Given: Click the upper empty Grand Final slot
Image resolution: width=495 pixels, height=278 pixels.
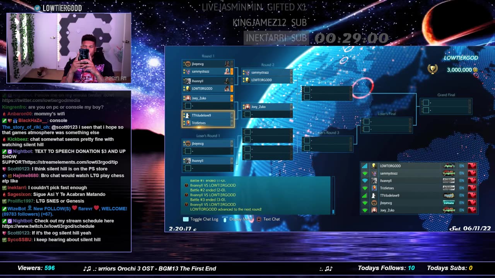Looking at the screenshot, I should pyautogui.click(x=446, y=103).
